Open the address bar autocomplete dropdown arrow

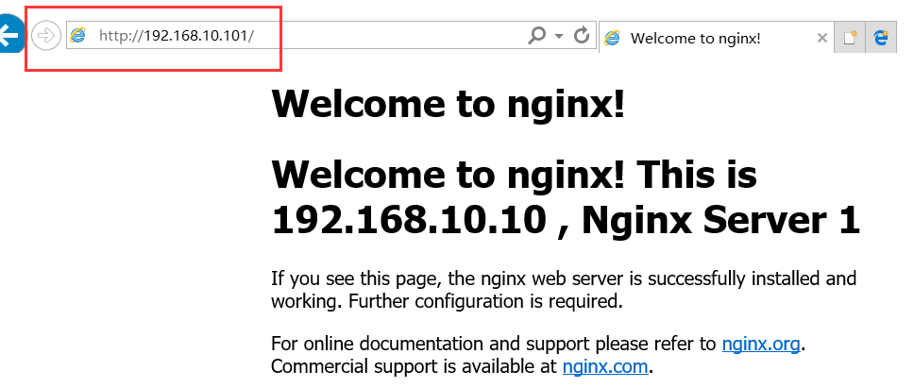click(x=559, y=37)
